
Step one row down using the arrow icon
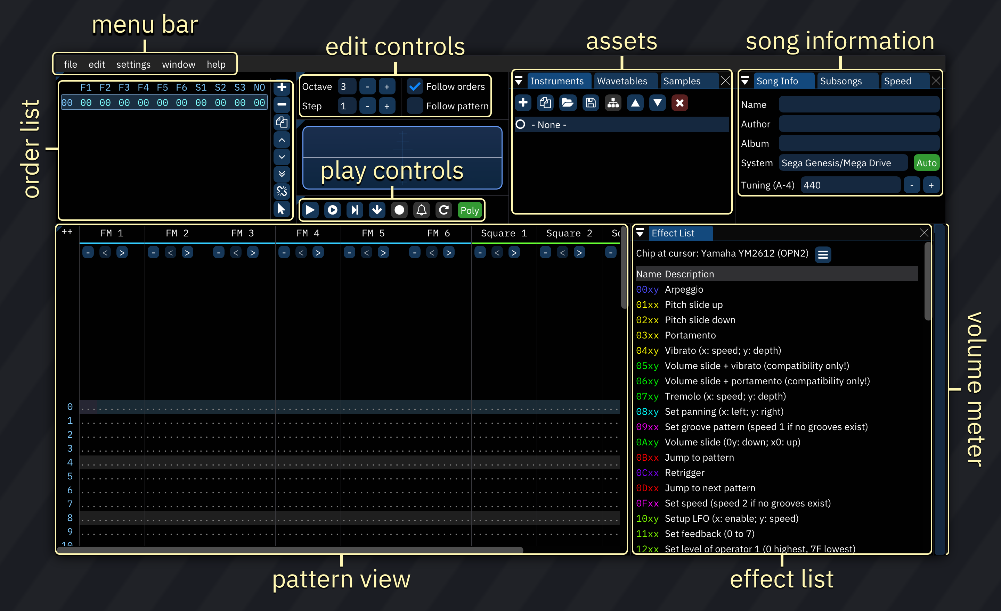[377, 210]
